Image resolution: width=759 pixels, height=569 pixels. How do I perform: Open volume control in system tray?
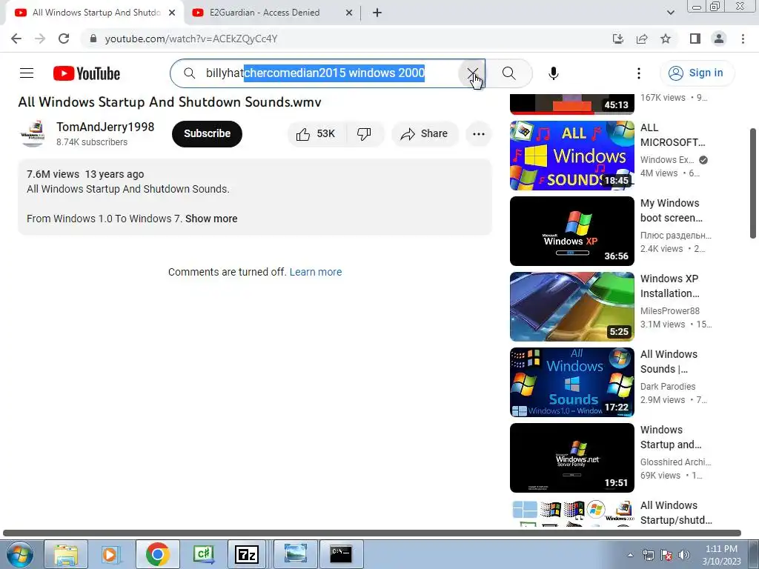pos(684,556)
